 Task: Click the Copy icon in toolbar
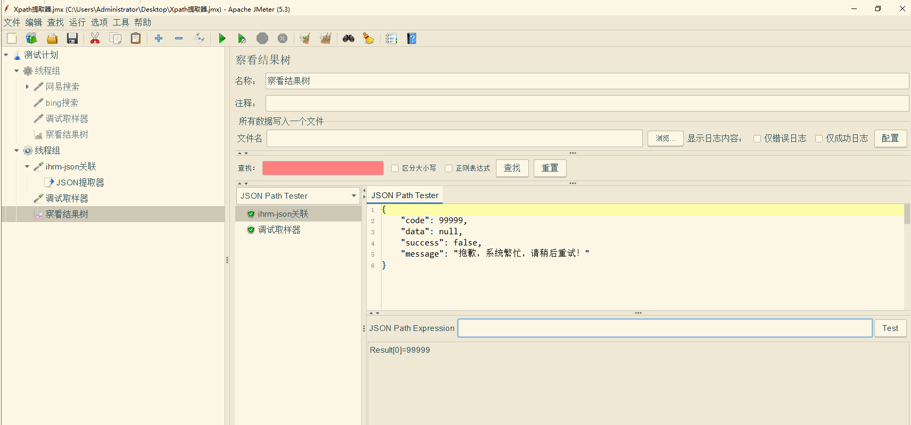tap(115, 38)
